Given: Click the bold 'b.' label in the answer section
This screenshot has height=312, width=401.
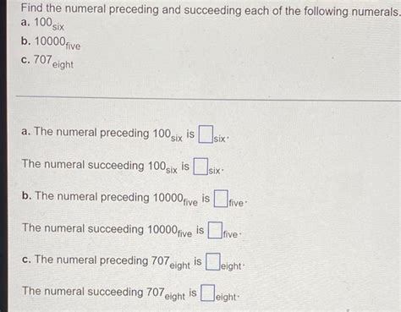Looking at the screenshot, I should [x=27, y=195].
